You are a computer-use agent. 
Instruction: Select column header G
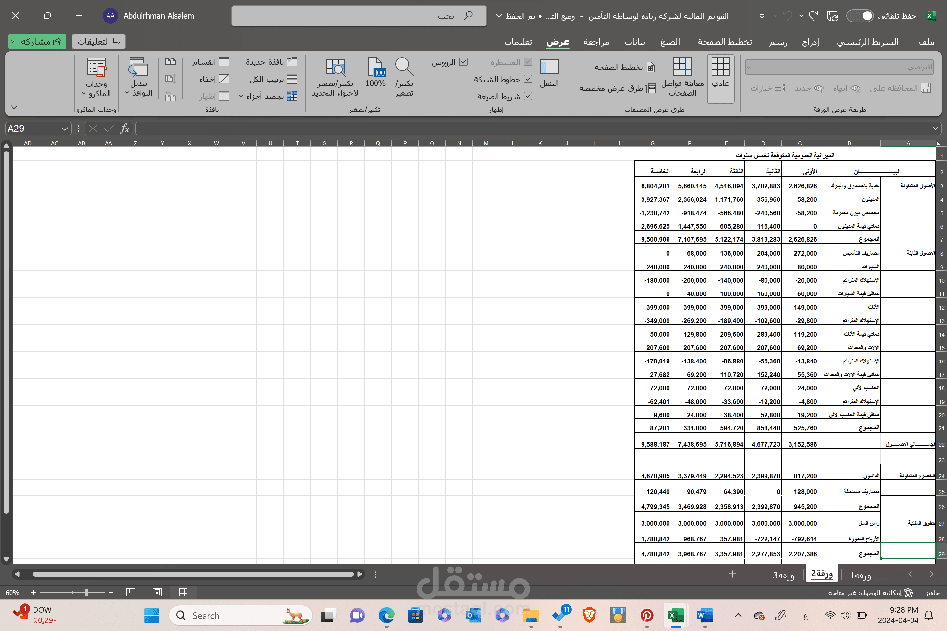[653, 143]
